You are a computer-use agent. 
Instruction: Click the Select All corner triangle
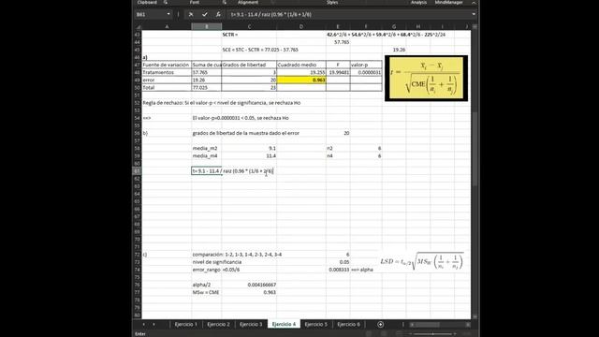139,27
